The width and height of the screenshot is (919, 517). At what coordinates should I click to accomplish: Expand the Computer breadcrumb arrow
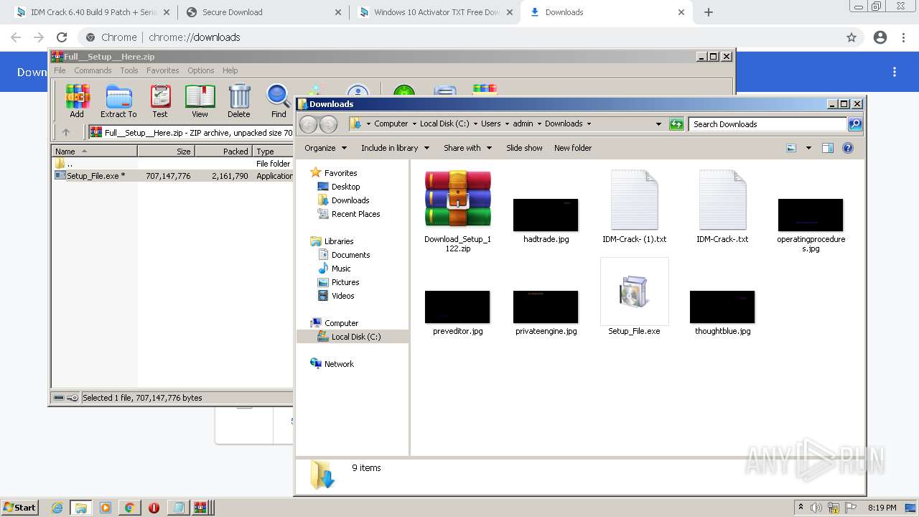[414, 124]
